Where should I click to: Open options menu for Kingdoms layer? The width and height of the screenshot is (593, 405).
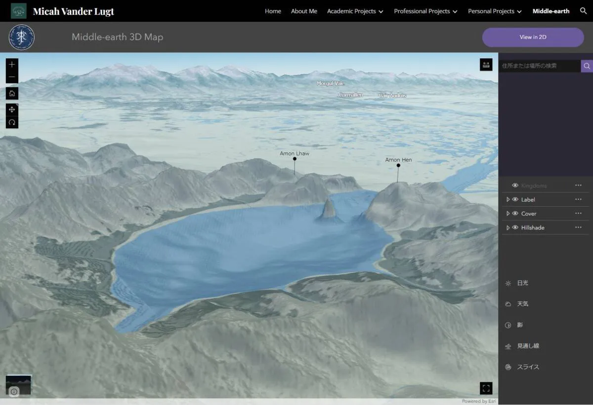click(578, 185)
